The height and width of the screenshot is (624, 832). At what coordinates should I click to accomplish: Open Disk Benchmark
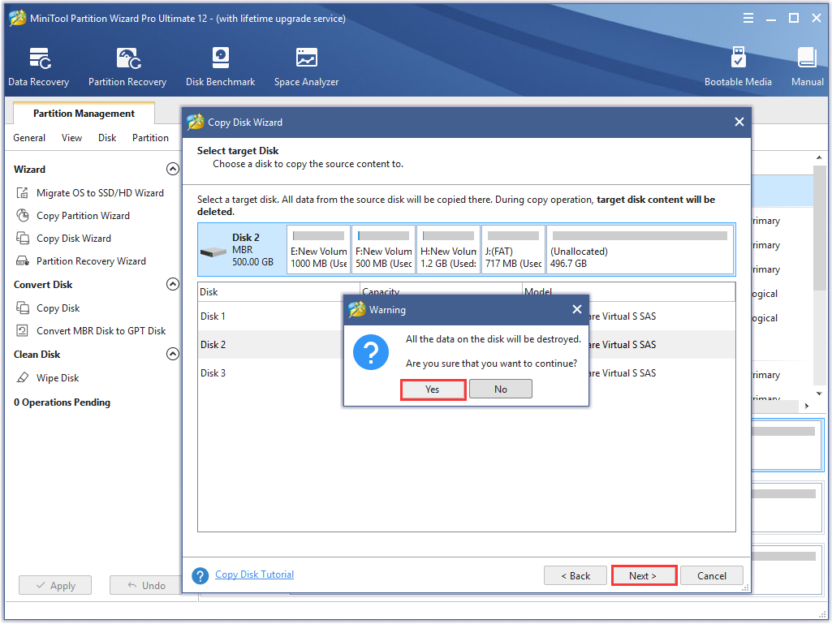click(220, 67)
